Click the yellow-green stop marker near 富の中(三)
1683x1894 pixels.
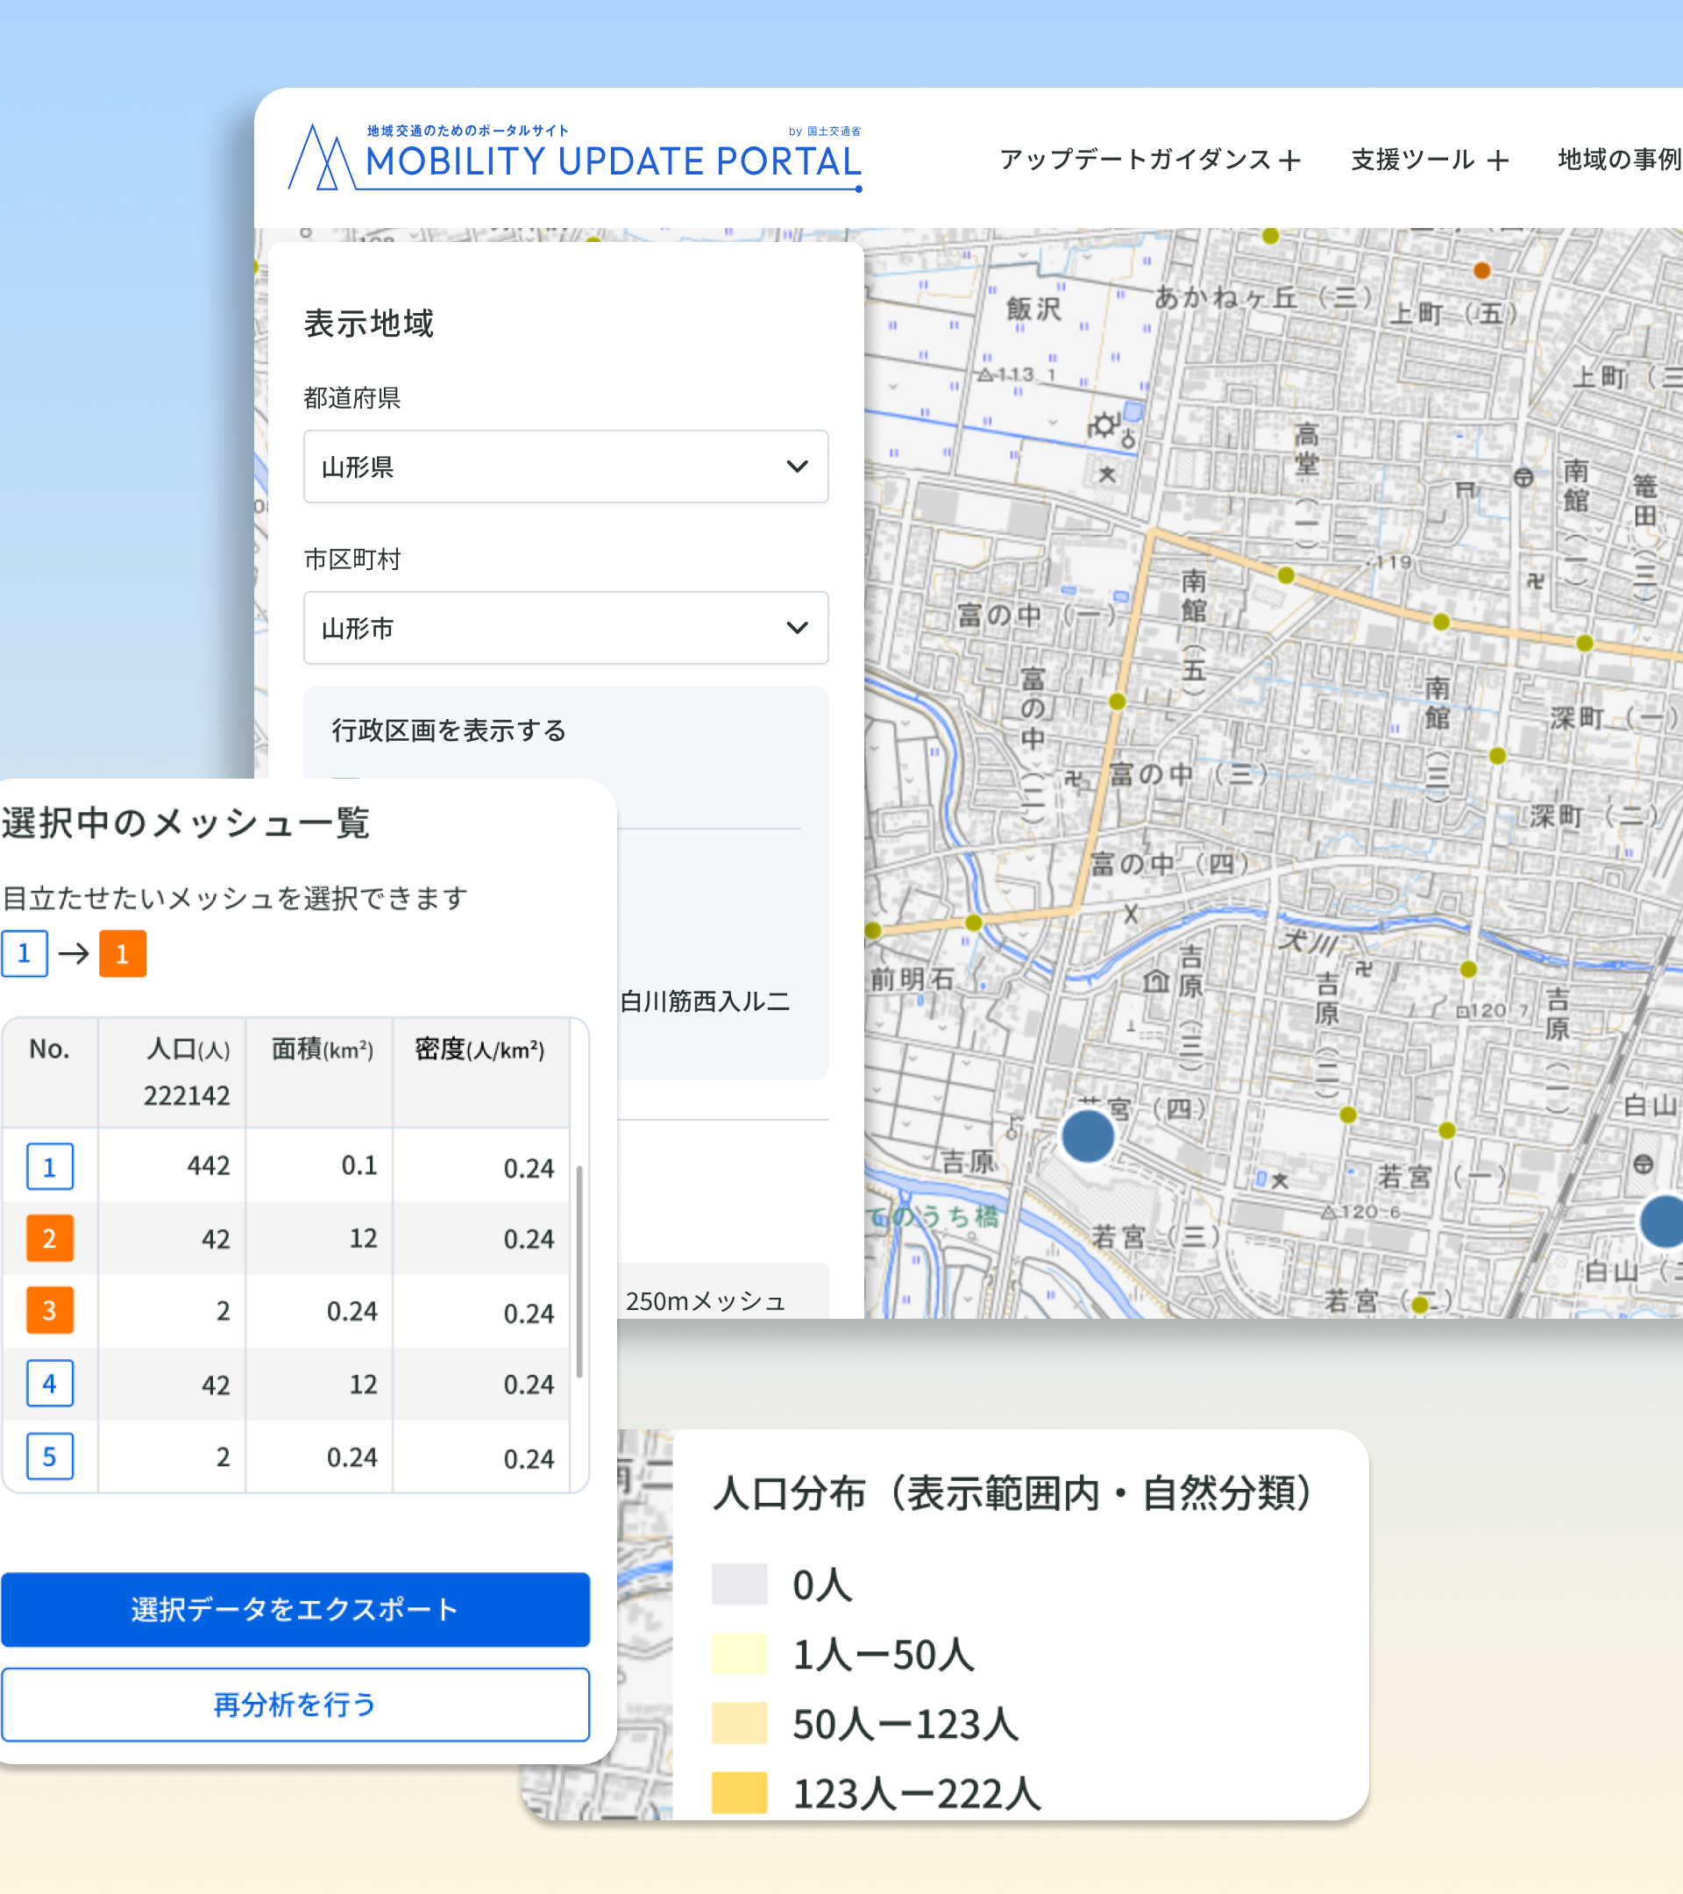(1117, 701)
